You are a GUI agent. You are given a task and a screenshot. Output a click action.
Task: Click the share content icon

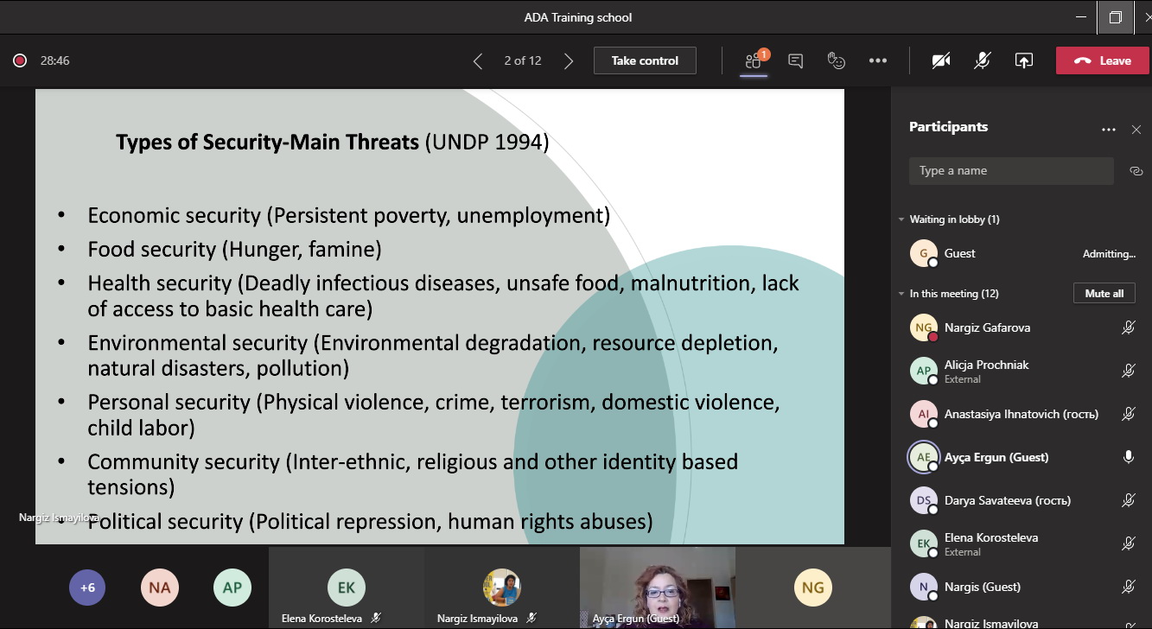(x=1023, y=60)
